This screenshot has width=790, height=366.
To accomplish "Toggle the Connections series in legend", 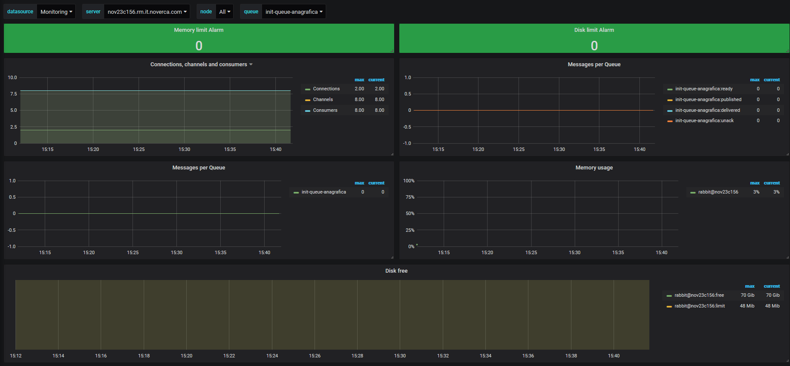I will [326, 89].
